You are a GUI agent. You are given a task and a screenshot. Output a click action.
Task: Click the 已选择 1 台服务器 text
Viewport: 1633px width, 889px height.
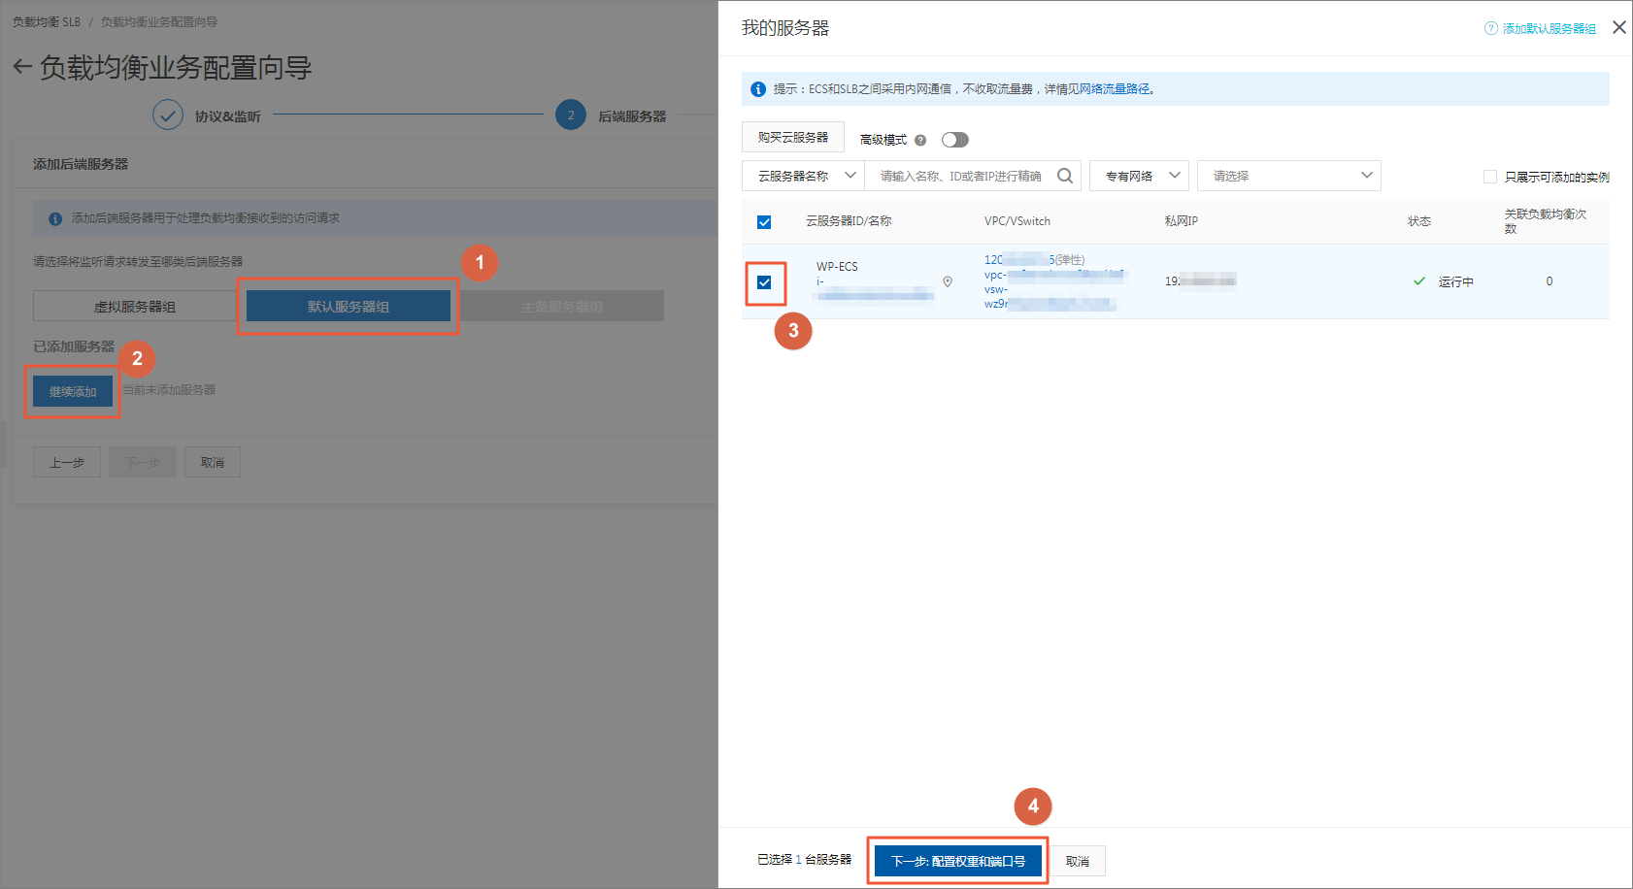[x=804, y=860]
